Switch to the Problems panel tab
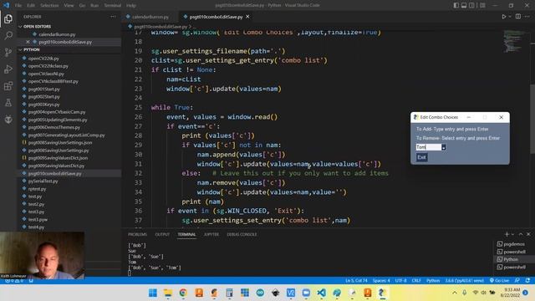The height and width of the screenshot is (301, 535). coord(137,234)
